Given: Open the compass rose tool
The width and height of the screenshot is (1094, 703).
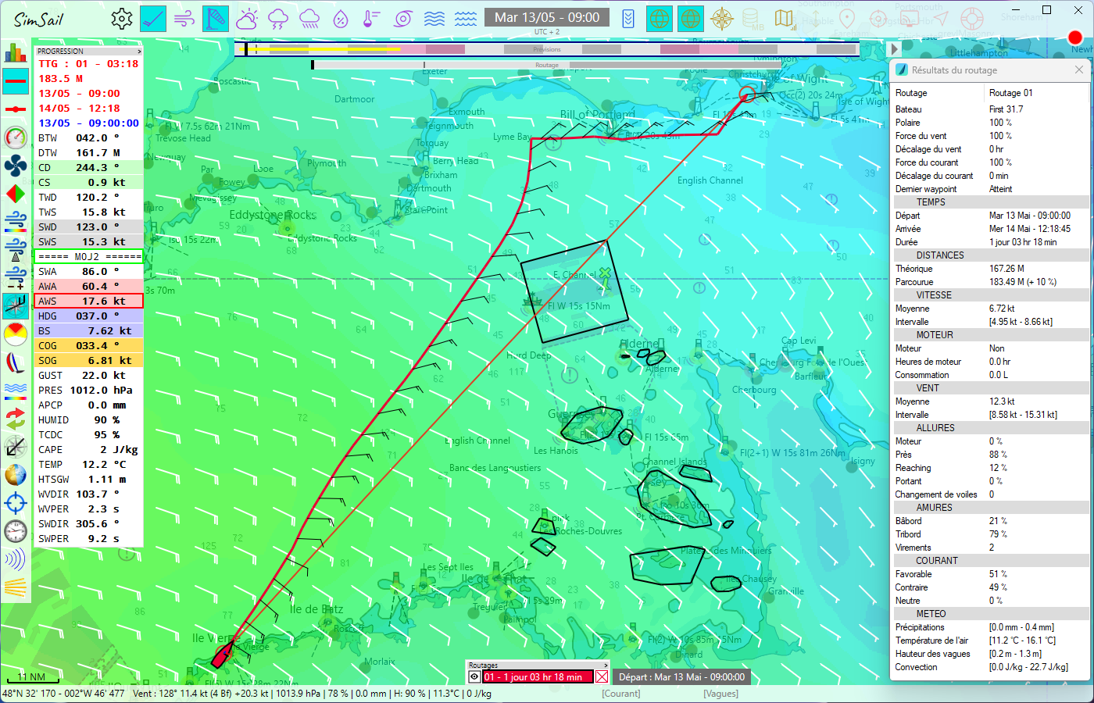Looking at the screenshot, I should pyautogui.click(x=722, y=18).
